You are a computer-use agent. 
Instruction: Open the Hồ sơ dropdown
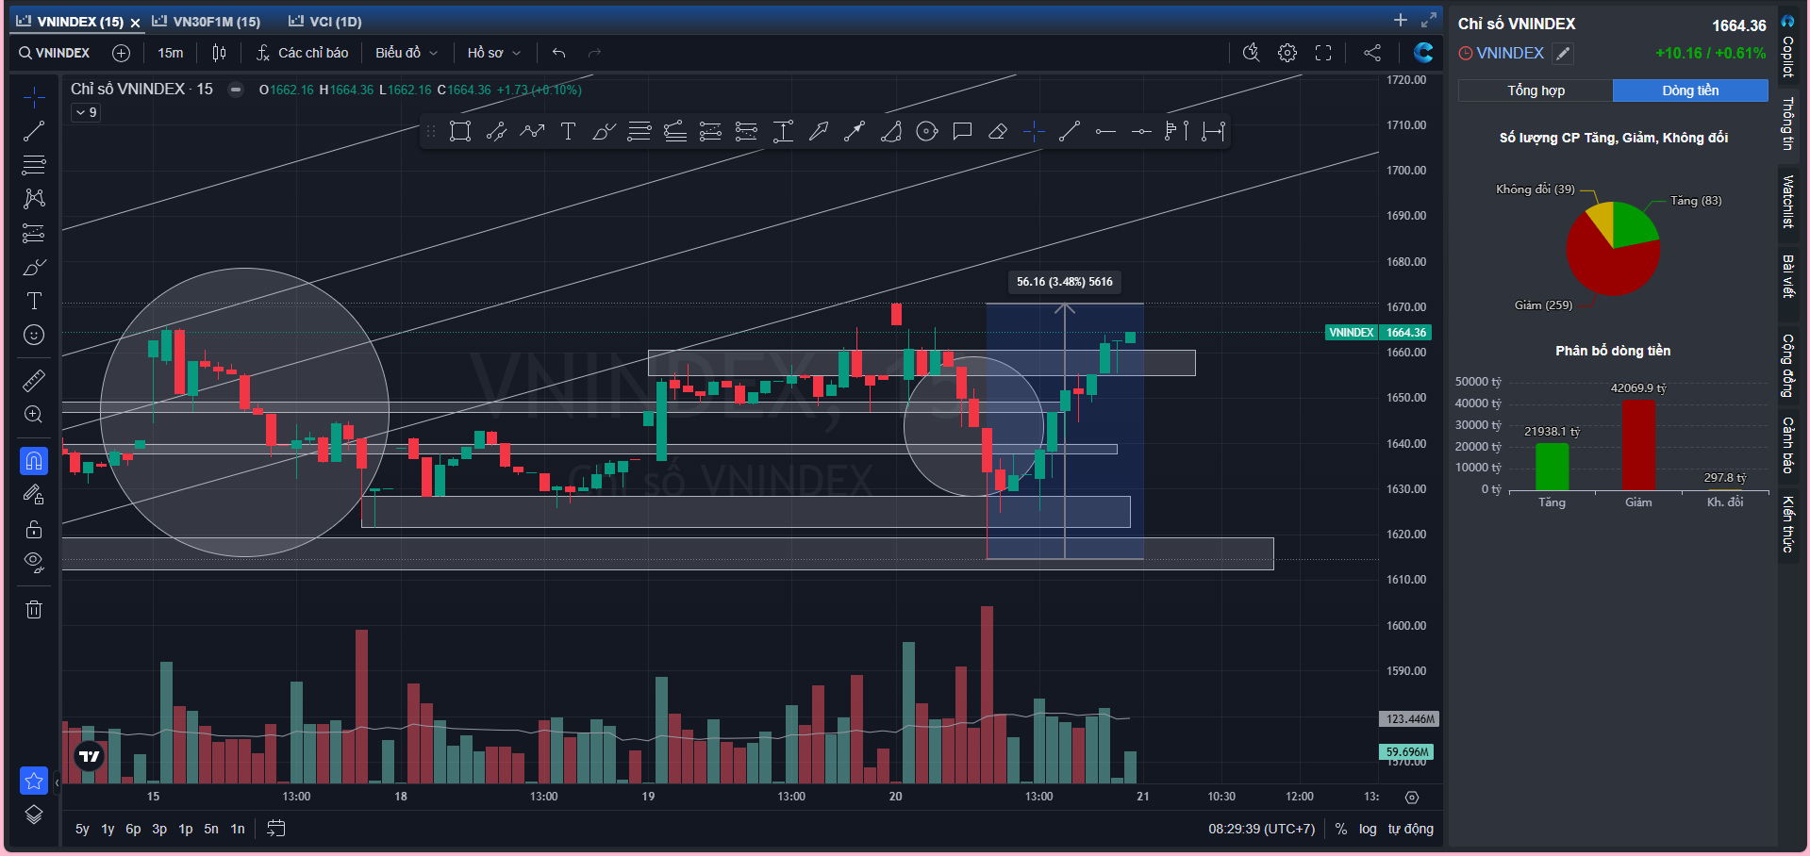pyautogui.click(x=494, y=53)
